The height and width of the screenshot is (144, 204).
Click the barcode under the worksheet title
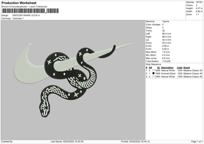click(x=30, y=11)
